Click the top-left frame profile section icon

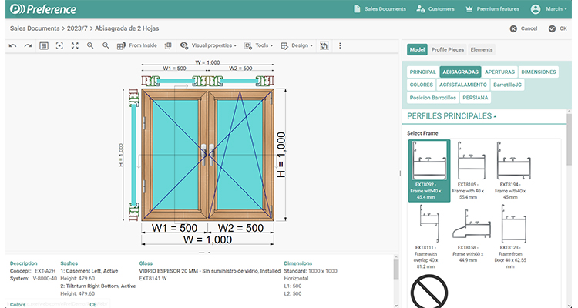pos(150,81)
